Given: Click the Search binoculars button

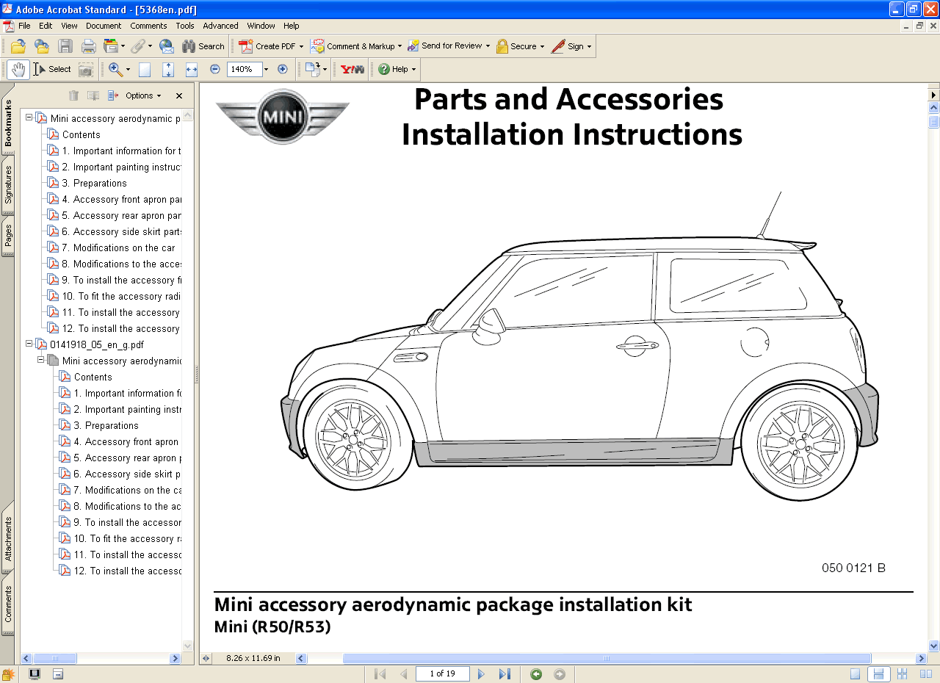Looking at the screenshot, I should 203,46.
